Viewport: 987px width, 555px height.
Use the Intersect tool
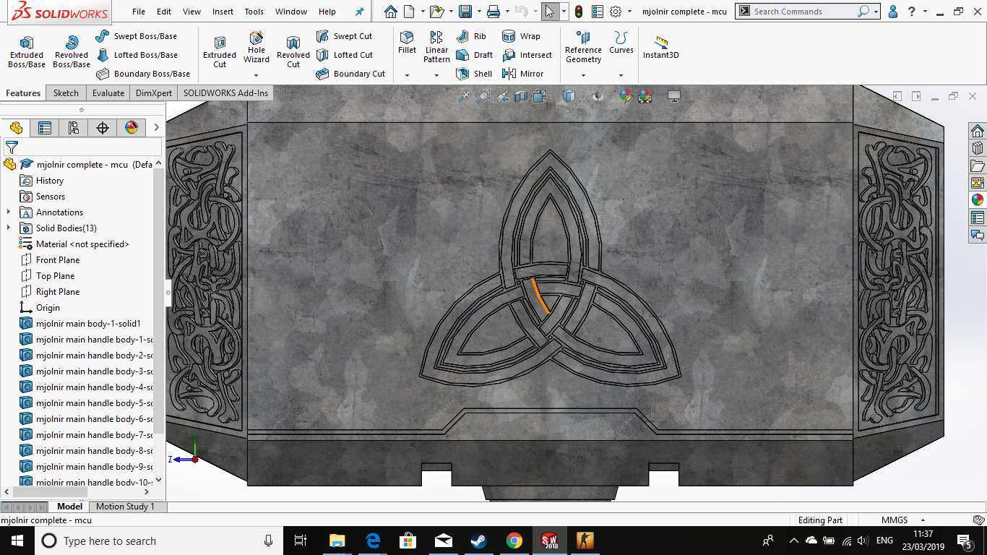pyautogui.click(x=527, y=55)
